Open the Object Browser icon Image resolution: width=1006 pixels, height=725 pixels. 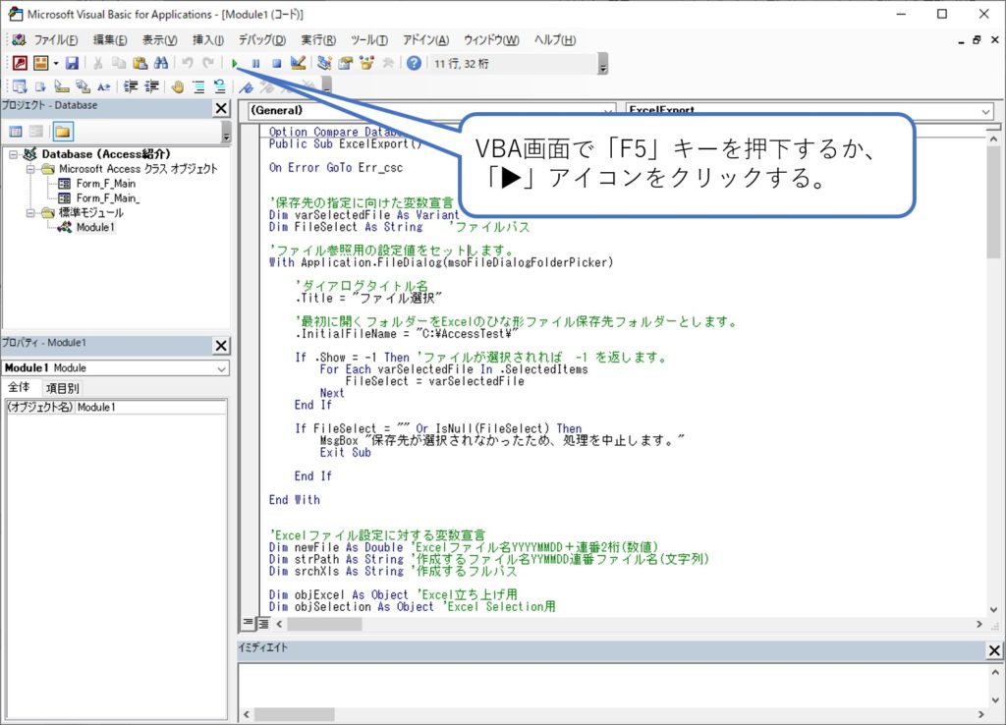(x=366, y=63)
